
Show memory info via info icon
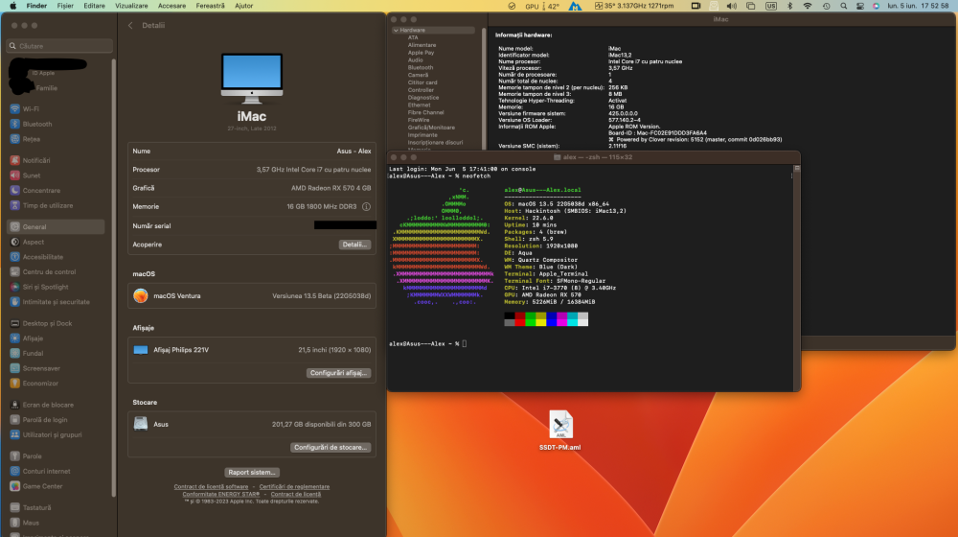tap(366, 207)
